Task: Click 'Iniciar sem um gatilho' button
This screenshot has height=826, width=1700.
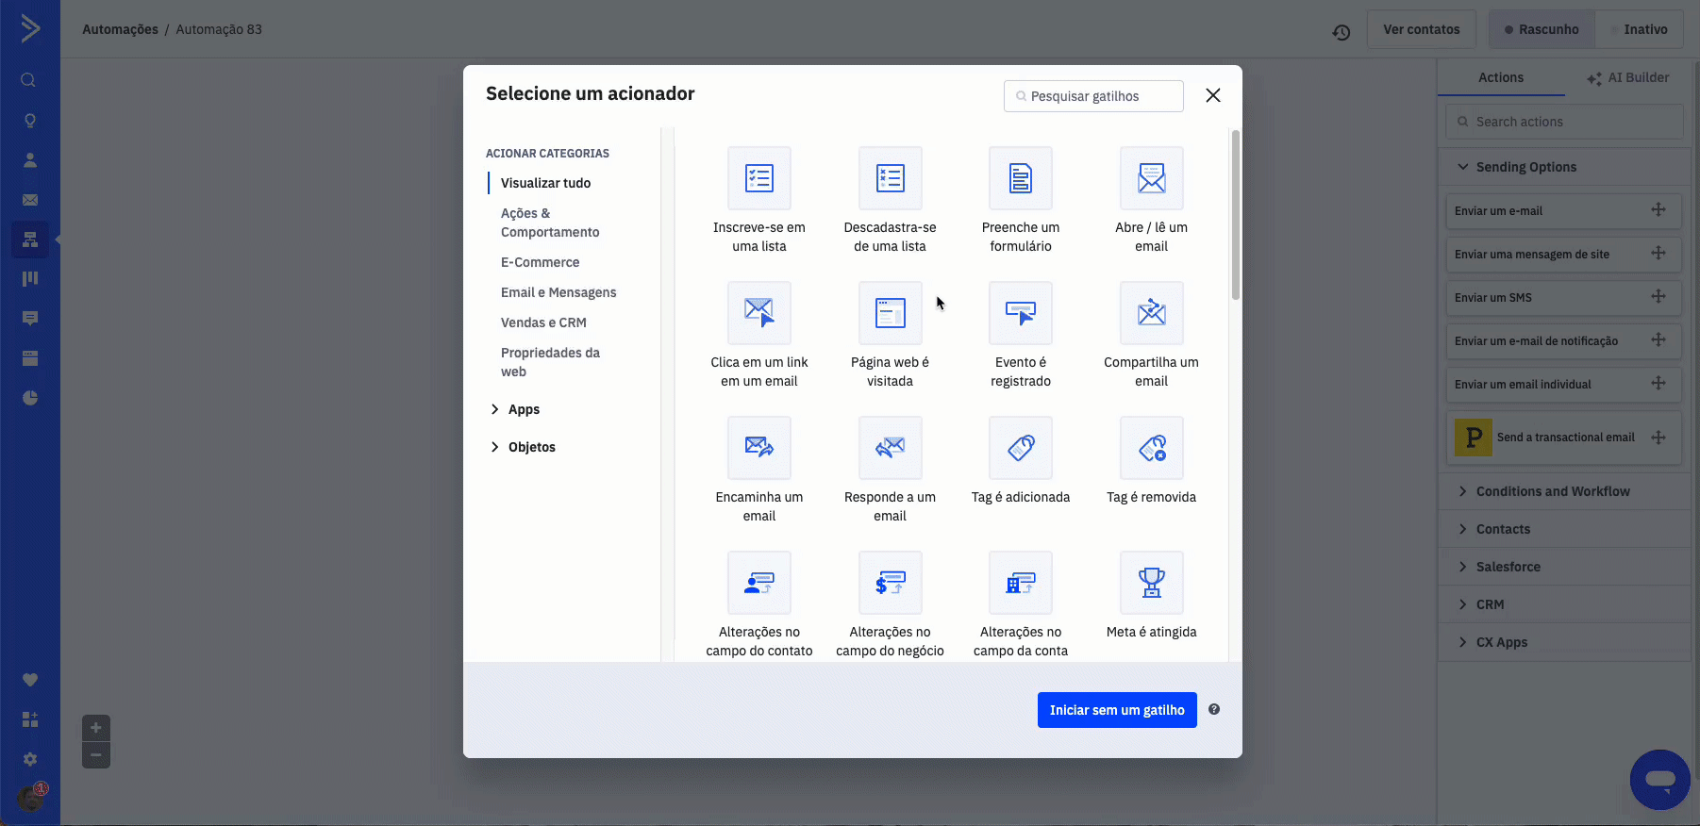Action: pos(1116,710)
